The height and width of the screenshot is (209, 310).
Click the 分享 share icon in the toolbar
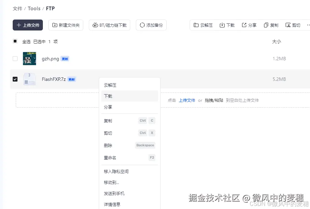click(245, 25)
